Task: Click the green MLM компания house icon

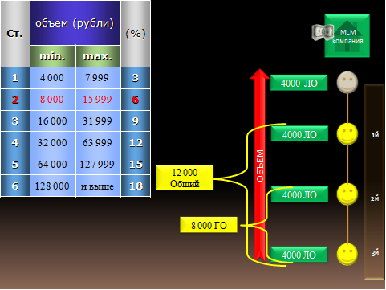Action: pos(347,36)
